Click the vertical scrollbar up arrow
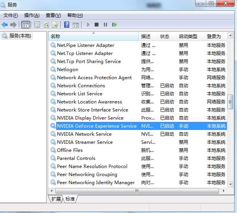This screenshot has width=237, height=213. (230, 35)
